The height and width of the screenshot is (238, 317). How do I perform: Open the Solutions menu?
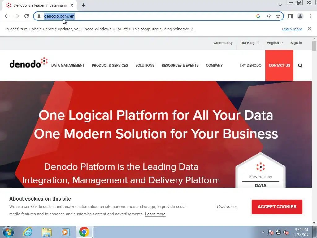(x=145, y=65)
